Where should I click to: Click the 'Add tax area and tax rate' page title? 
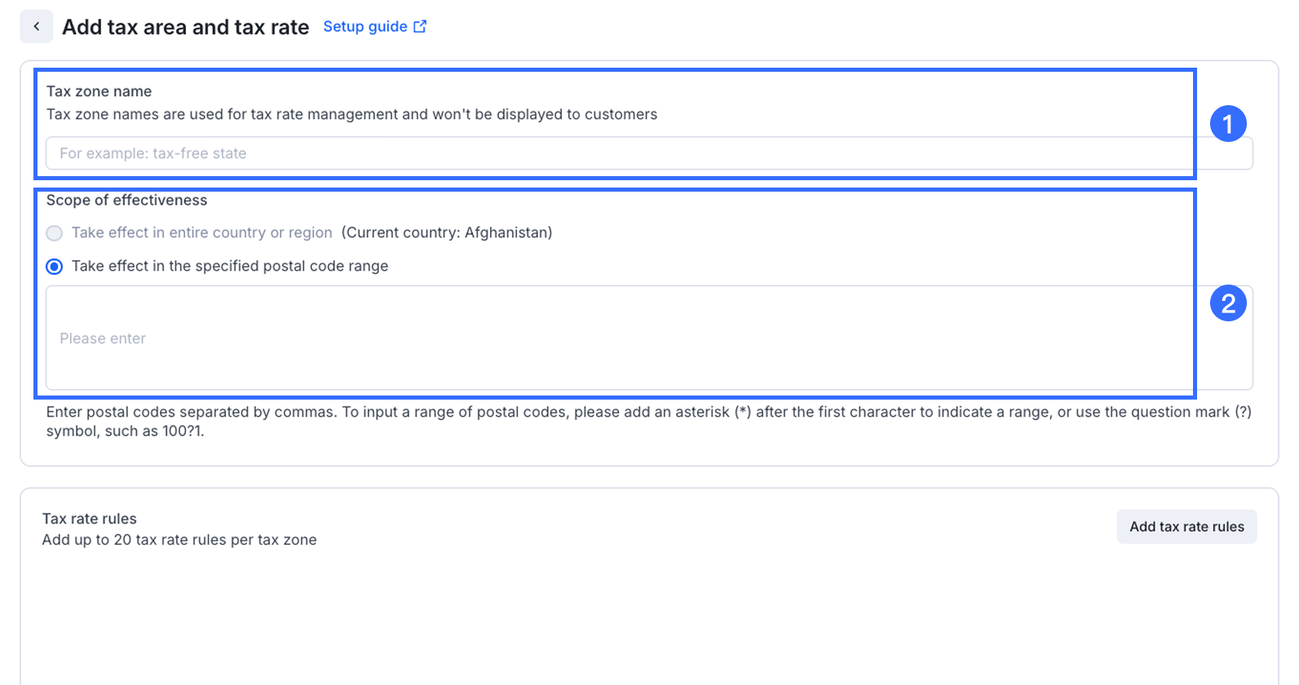(x=185, y=27)
